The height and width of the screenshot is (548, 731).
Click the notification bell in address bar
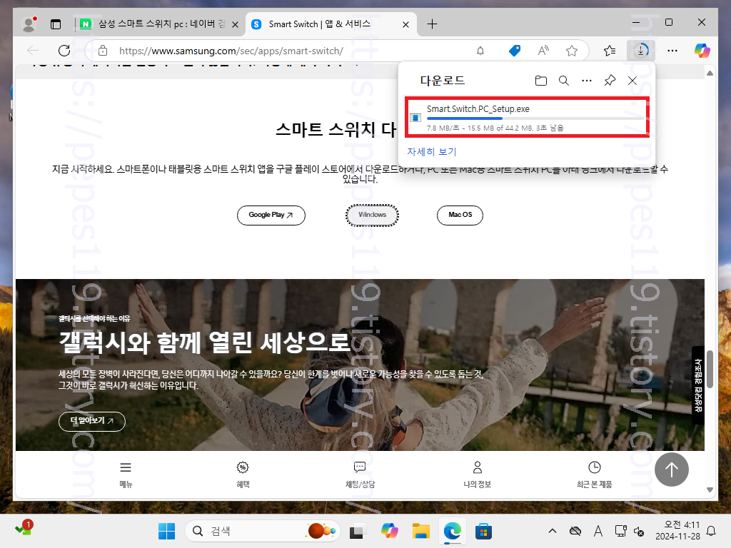pyautogui.click(x=480, y=51)
